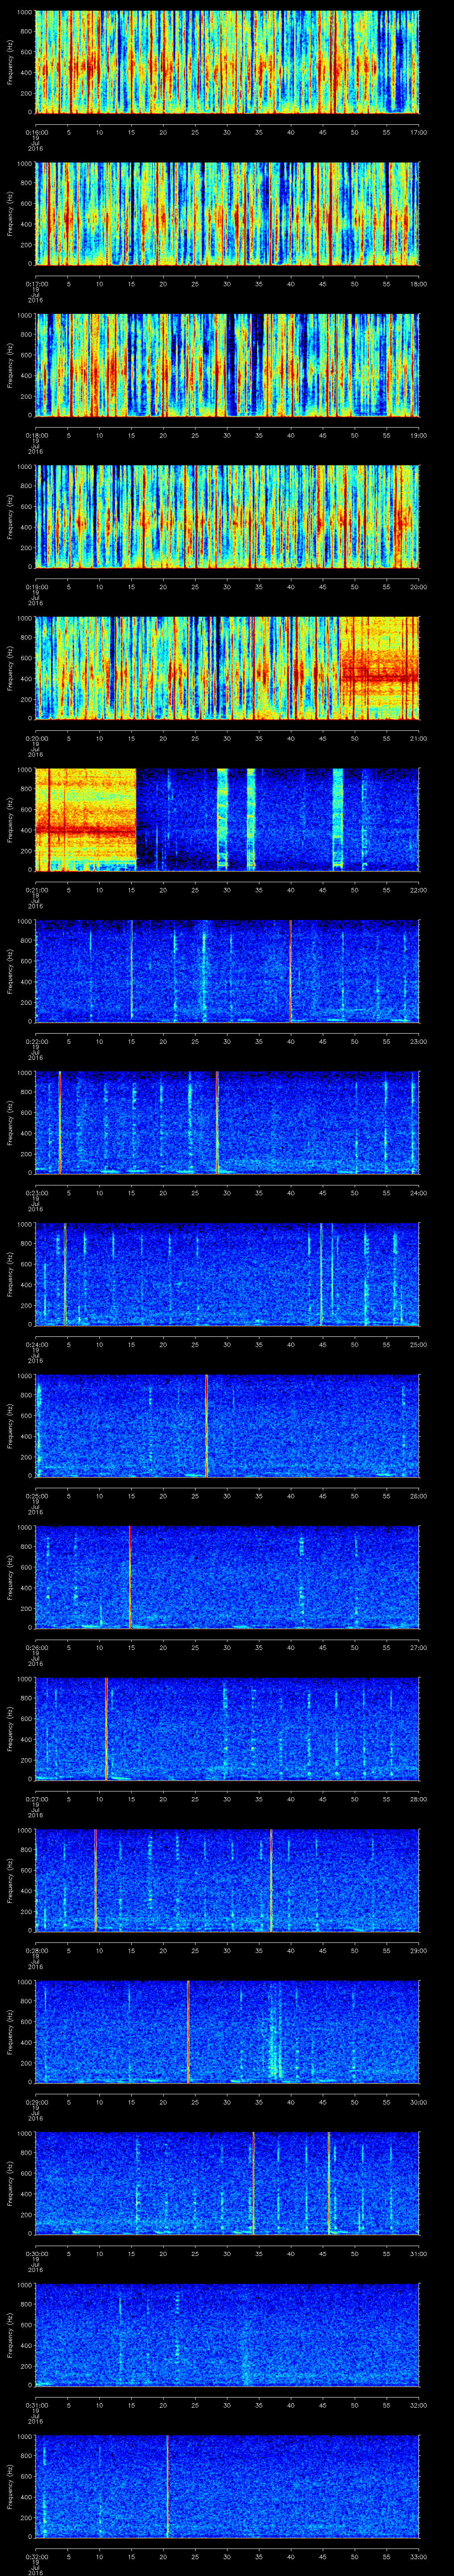Click the red spike at 40 s in the 0:22:00 spectrogram
The image size is (454, 2576).
coord(290,971)
